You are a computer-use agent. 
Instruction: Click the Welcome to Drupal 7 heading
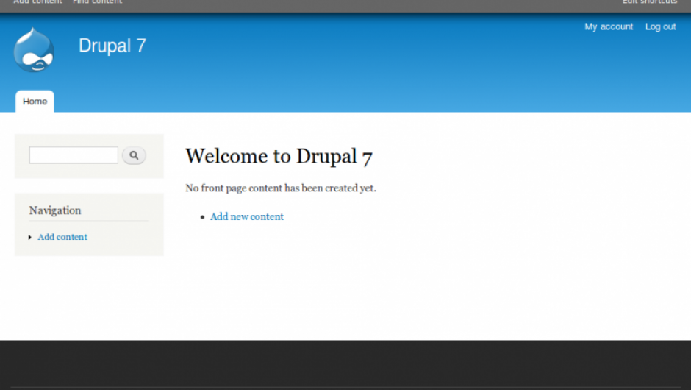[279, 157]
